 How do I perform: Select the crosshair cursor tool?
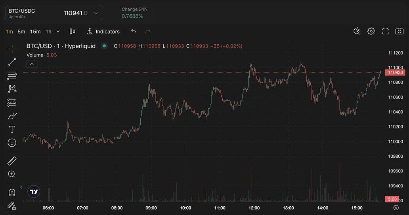point(12,49)
